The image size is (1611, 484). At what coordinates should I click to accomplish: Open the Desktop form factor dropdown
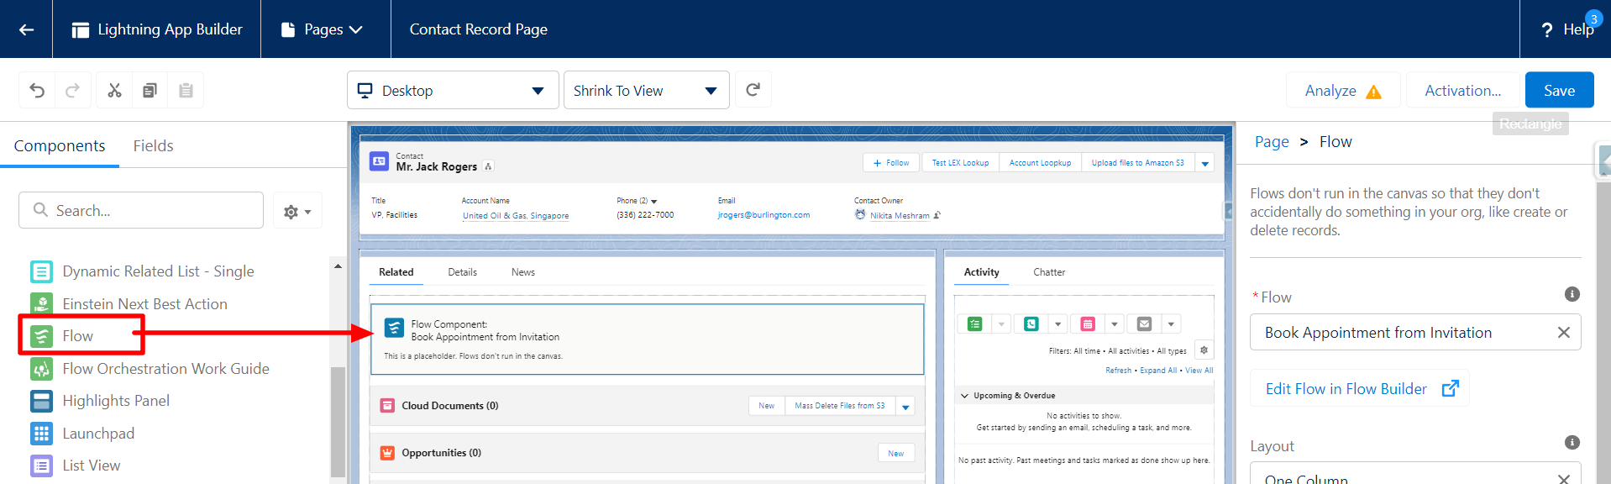[x=453, y=90]
